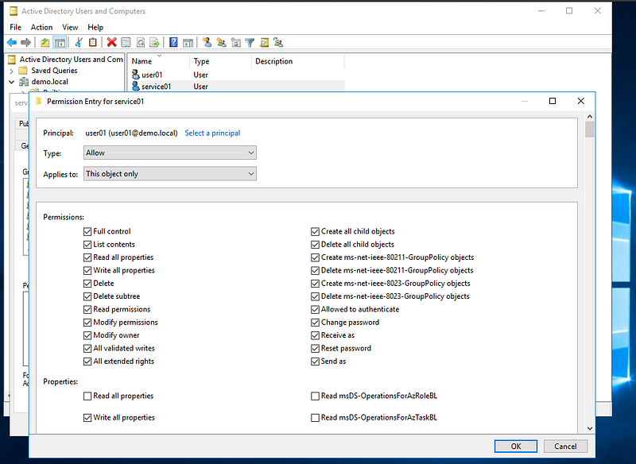This screenshot has height=464, width=636.
Task: Click the filter funnel toolbar icon
Action: tap(250, 42)
